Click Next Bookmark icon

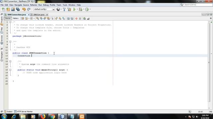(x=60, y=19)
